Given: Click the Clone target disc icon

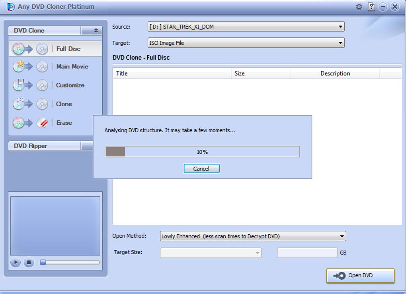Looking at the screenshot, I should pyautogui.click(x=42, y=104).
